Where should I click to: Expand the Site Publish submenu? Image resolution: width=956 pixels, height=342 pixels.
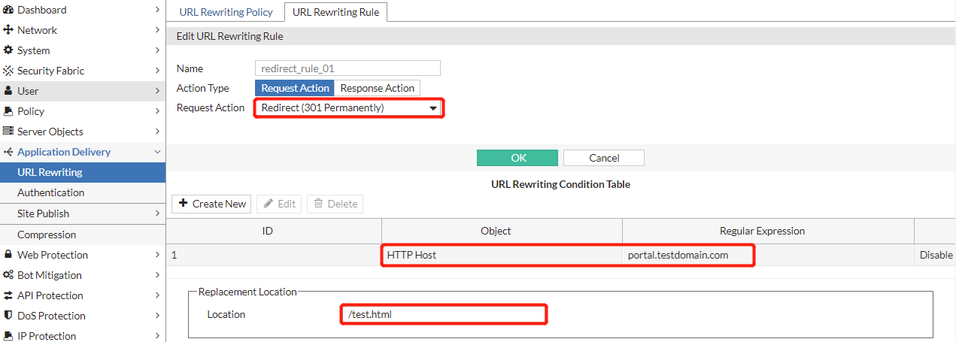[x=157, y=213]
